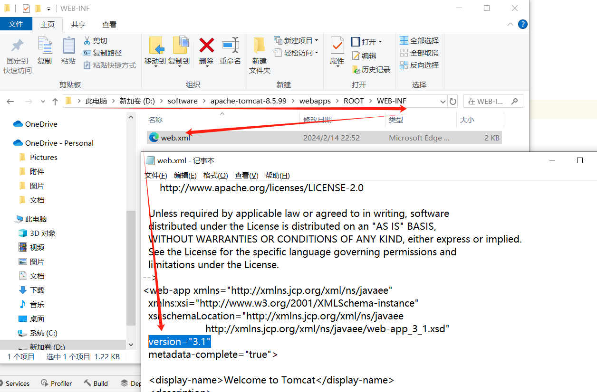Click the Move To icon

coord(155,46)
